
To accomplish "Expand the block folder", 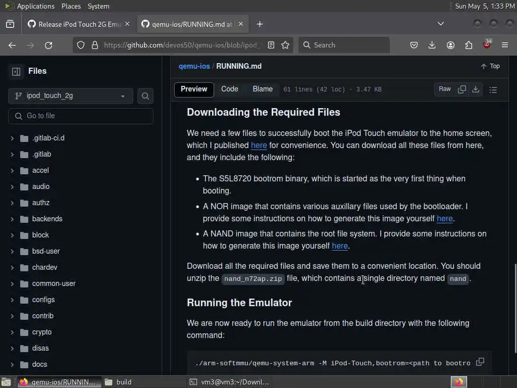I will [x=12, y=235].
